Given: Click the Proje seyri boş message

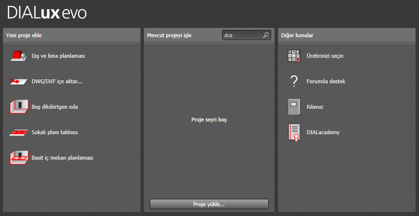Looking at the screenshot, I should pyautogui.click(x=209, y=120).
